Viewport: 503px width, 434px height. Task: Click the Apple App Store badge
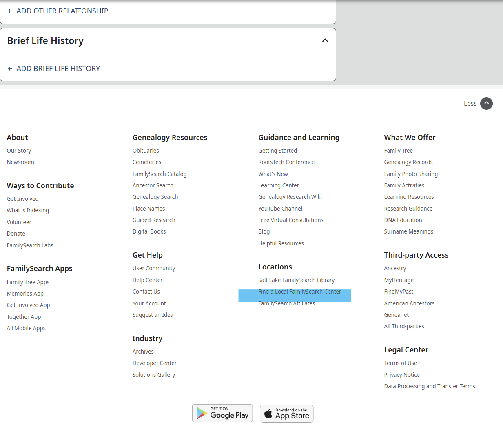click(x=286, y=414)
